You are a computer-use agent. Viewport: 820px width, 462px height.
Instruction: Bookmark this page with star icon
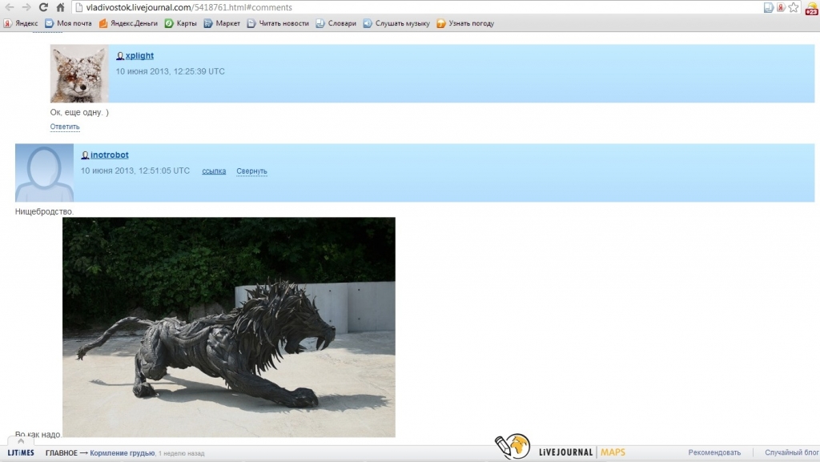pyautogui.click(x=794, y=7)
